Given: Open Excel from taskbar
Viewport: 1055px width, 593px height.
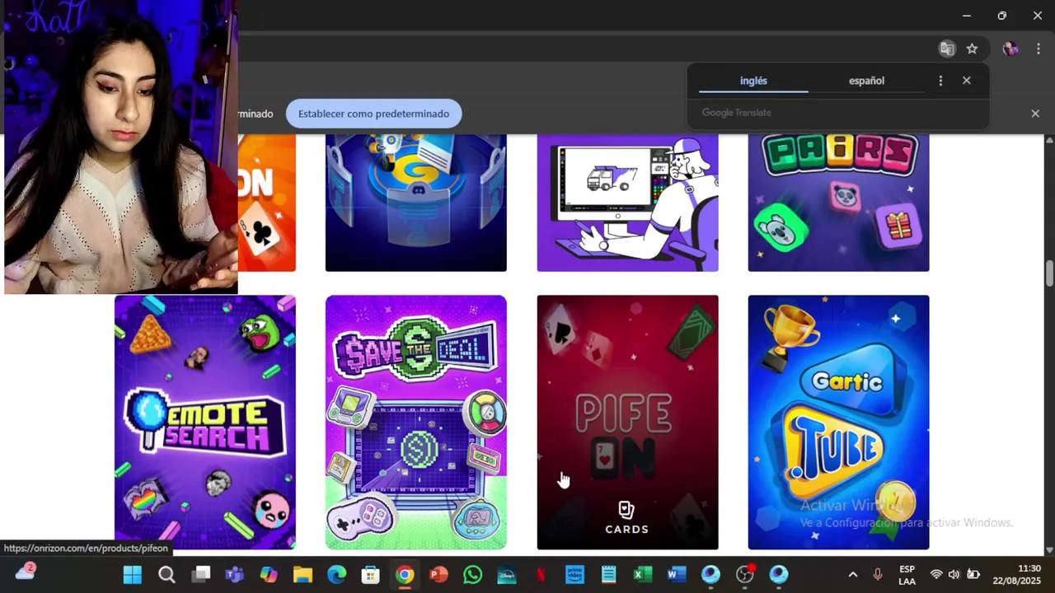Looking at the screenshot, I should point(643,574).
